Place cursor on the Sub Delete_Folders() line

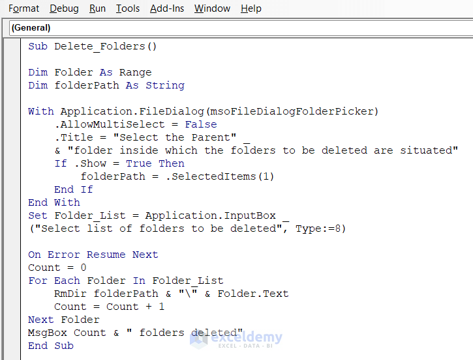point(93,46)
